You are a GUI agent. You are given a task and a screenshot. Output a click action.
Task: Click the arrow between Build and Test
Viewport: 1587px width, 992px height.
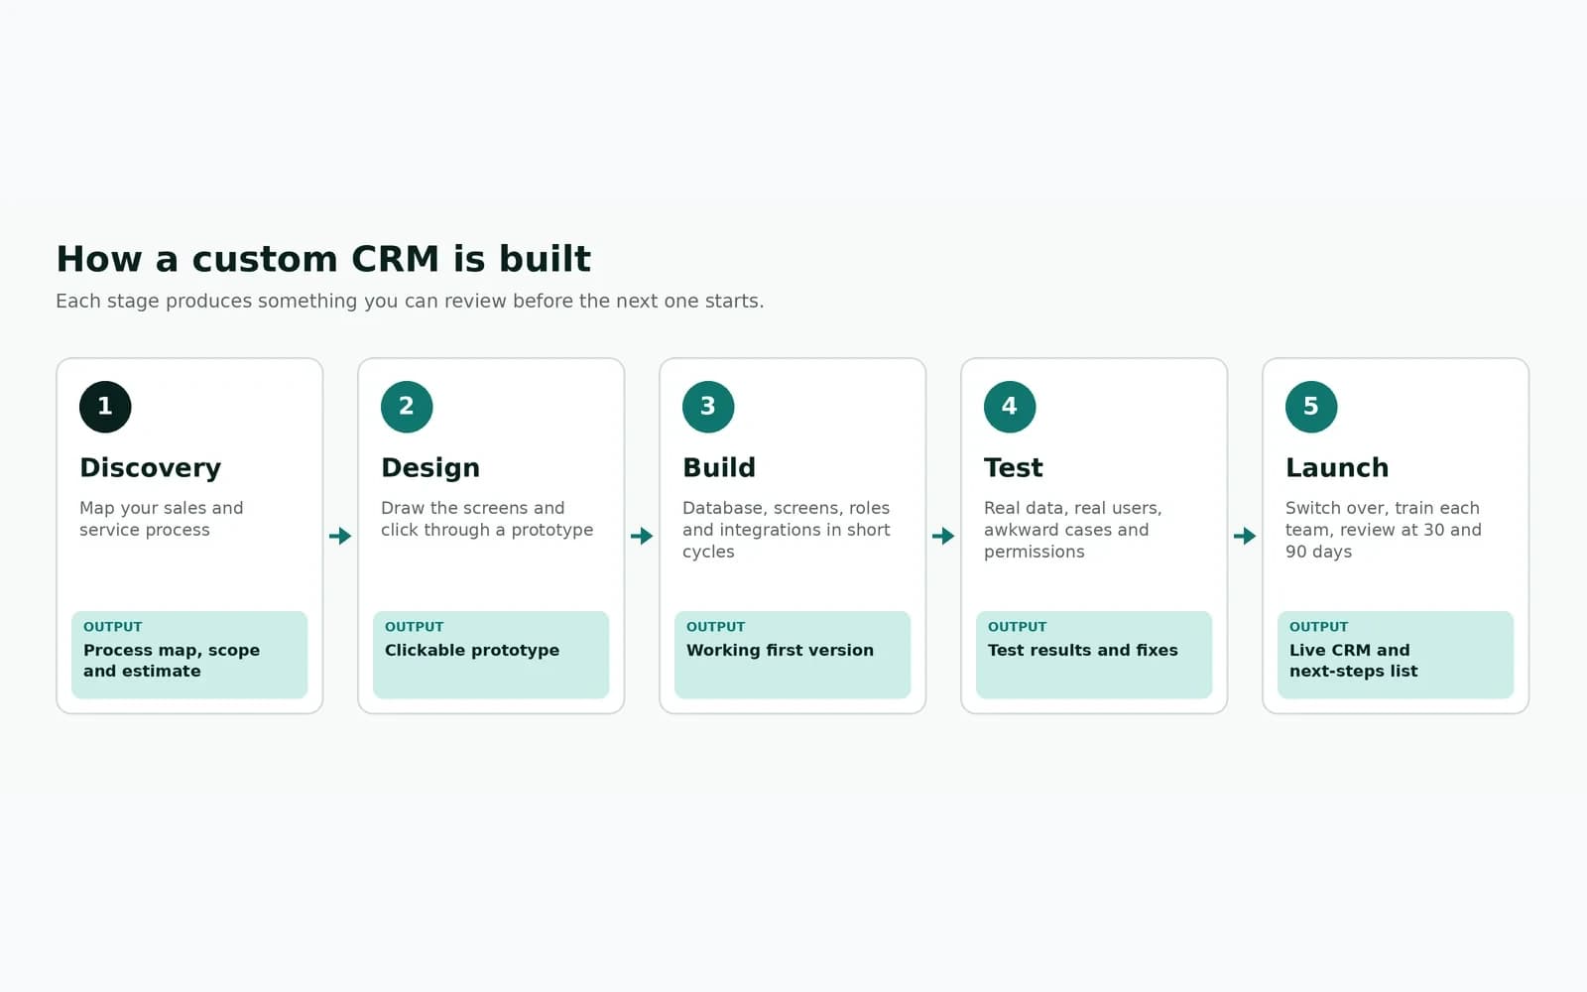(943, 536)
